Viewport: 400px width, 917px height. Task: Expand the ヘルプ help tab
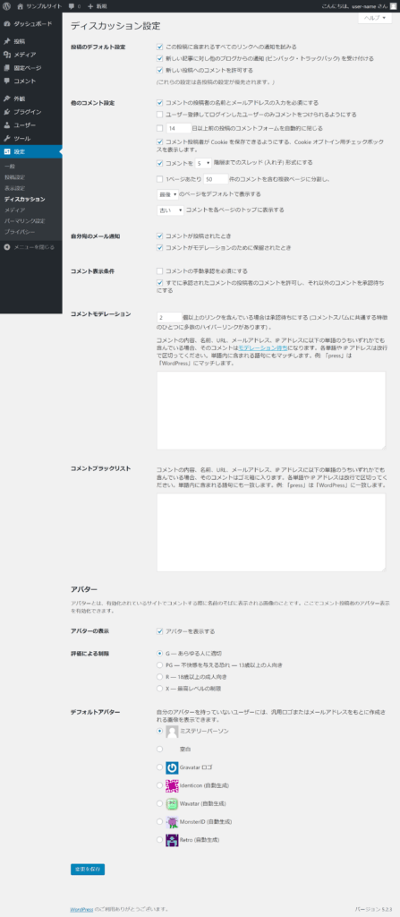[x=375, y=18]
